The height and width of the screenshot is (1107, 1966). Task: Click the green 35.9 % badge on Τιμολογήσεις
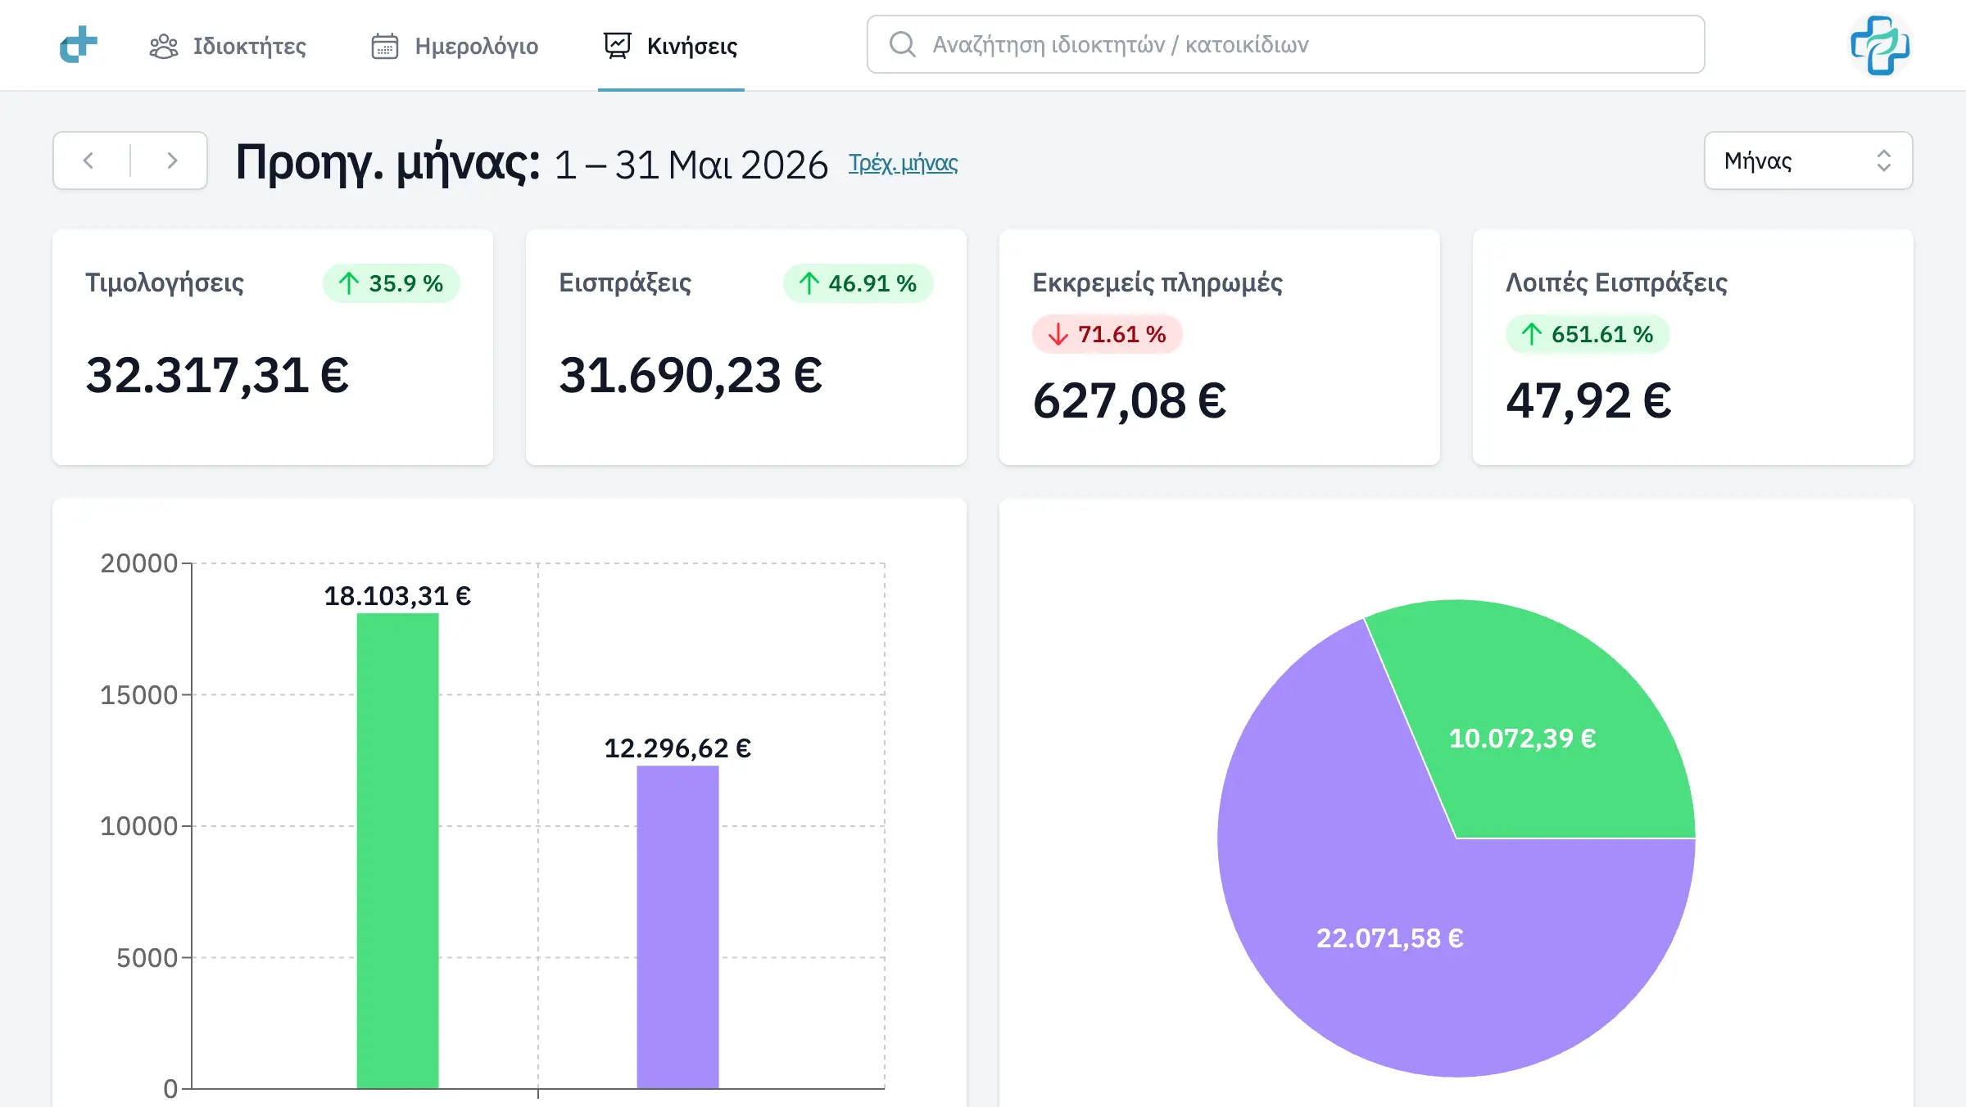[x=391, y=283]
